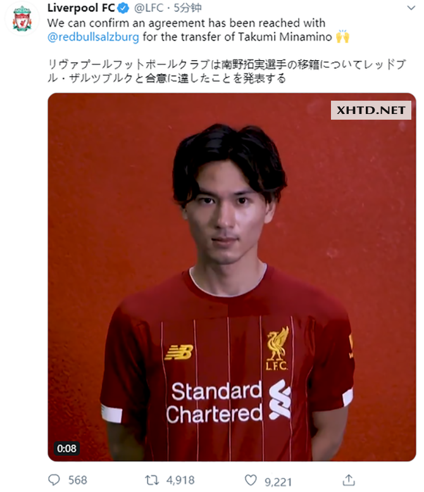Image resolution: width=424 pixels, height=492 pixels.
Task: Like the tweet with heart icon
Action: point(251,480)
